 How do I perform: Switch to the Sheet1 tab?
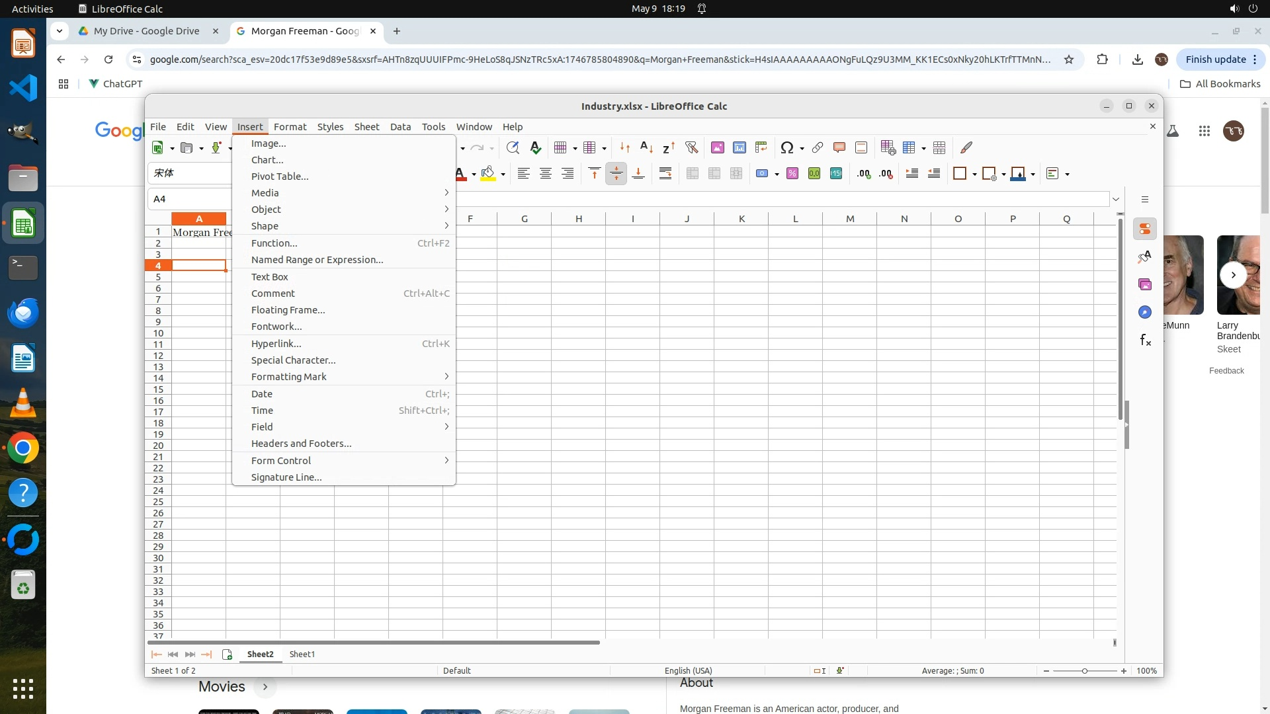coord(302,654)
